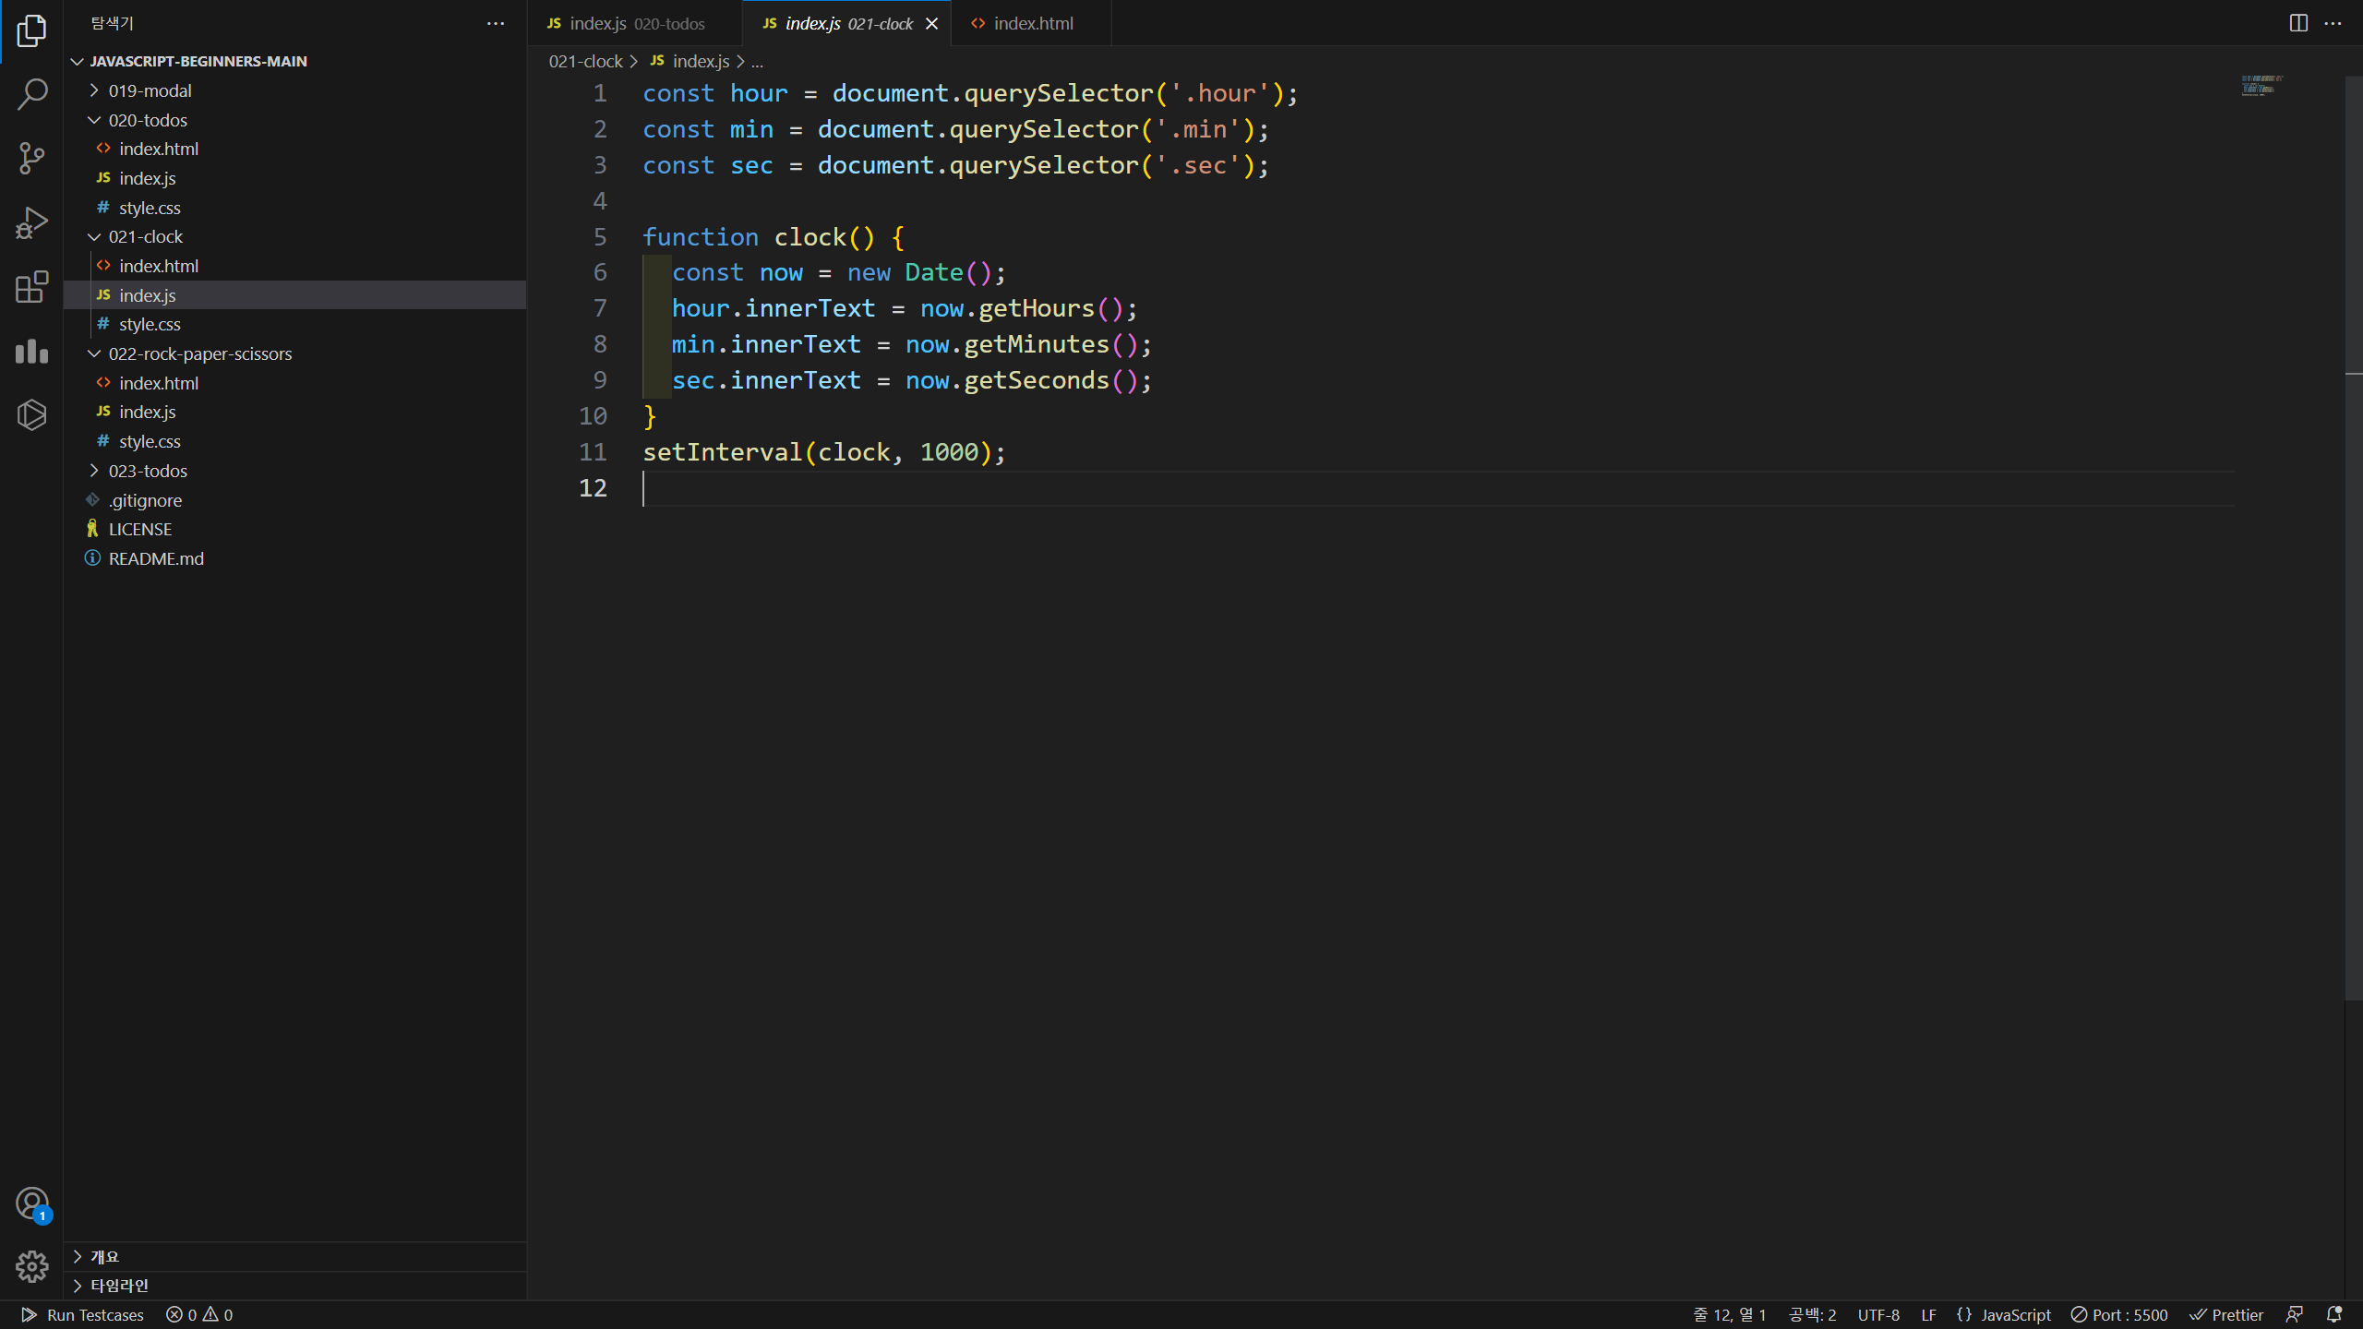Screen dimensions: 2363x1329
Task: Click the UTF-8 encoding button
Action: (1878, 1314)
